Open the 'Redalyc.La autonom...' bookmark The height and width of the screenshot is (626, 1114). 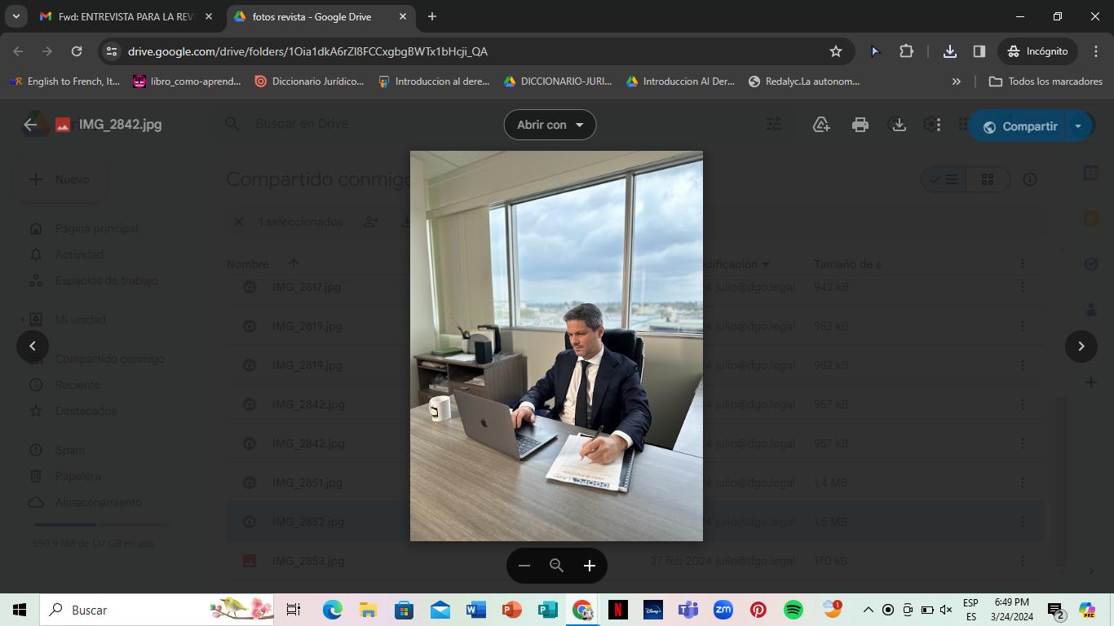(804, 82)
